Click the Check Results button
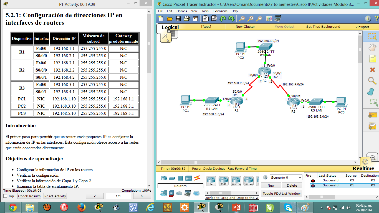379x213 pixels. pyautogui.click(x=29, y=196)
